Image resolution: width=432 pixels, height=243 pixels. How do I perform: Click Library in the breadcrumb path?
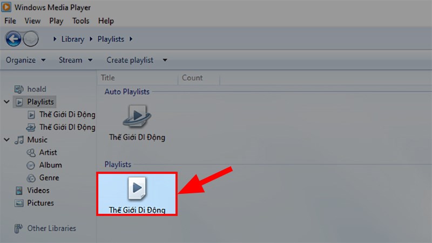point(73,39)
